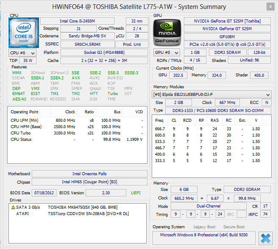Click the Freq column header in timing table
The height and width of the screenshot is (249, 278).
point(160,120)
